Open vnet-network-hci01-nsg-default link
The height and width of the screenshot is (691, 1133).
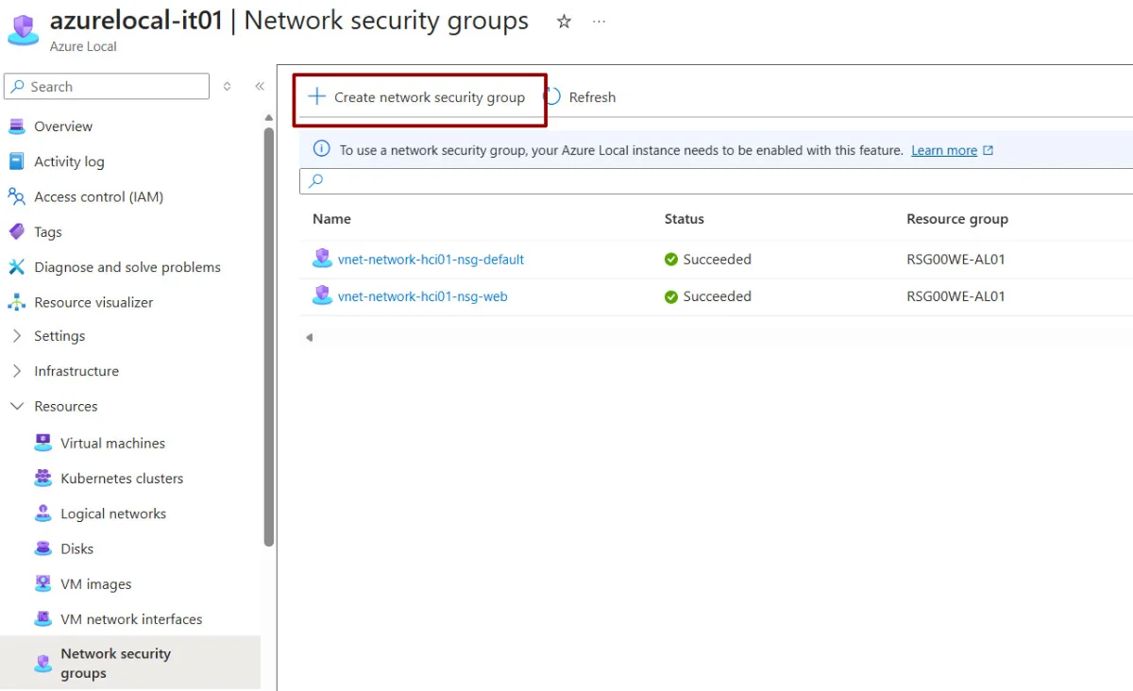tap(431, 259)
